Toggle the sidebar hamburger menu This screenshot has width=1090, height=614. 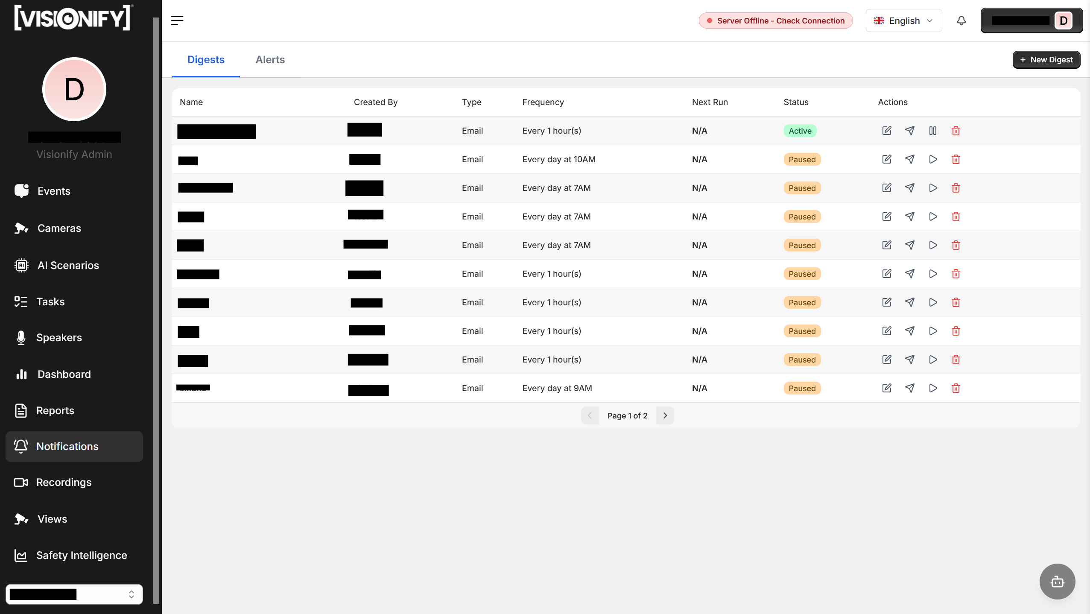(x=177, y=20)
